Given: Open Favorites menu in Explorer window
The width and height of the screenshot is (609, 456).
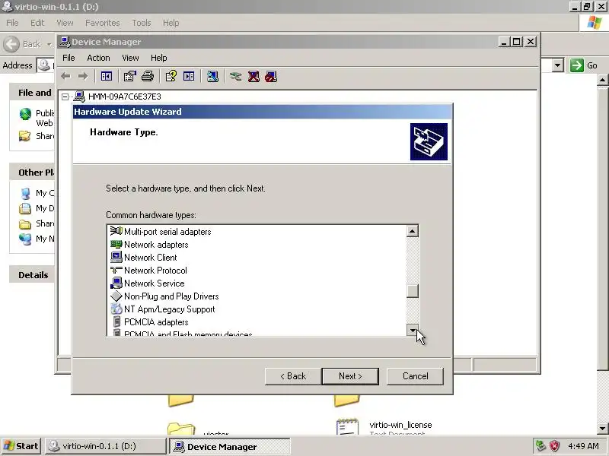Looking at the screenshot, I should pos(103,23).
